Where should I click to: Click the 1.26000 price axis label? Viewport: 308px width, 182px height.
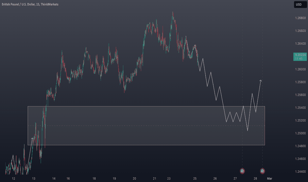click(x=300, y=69)
